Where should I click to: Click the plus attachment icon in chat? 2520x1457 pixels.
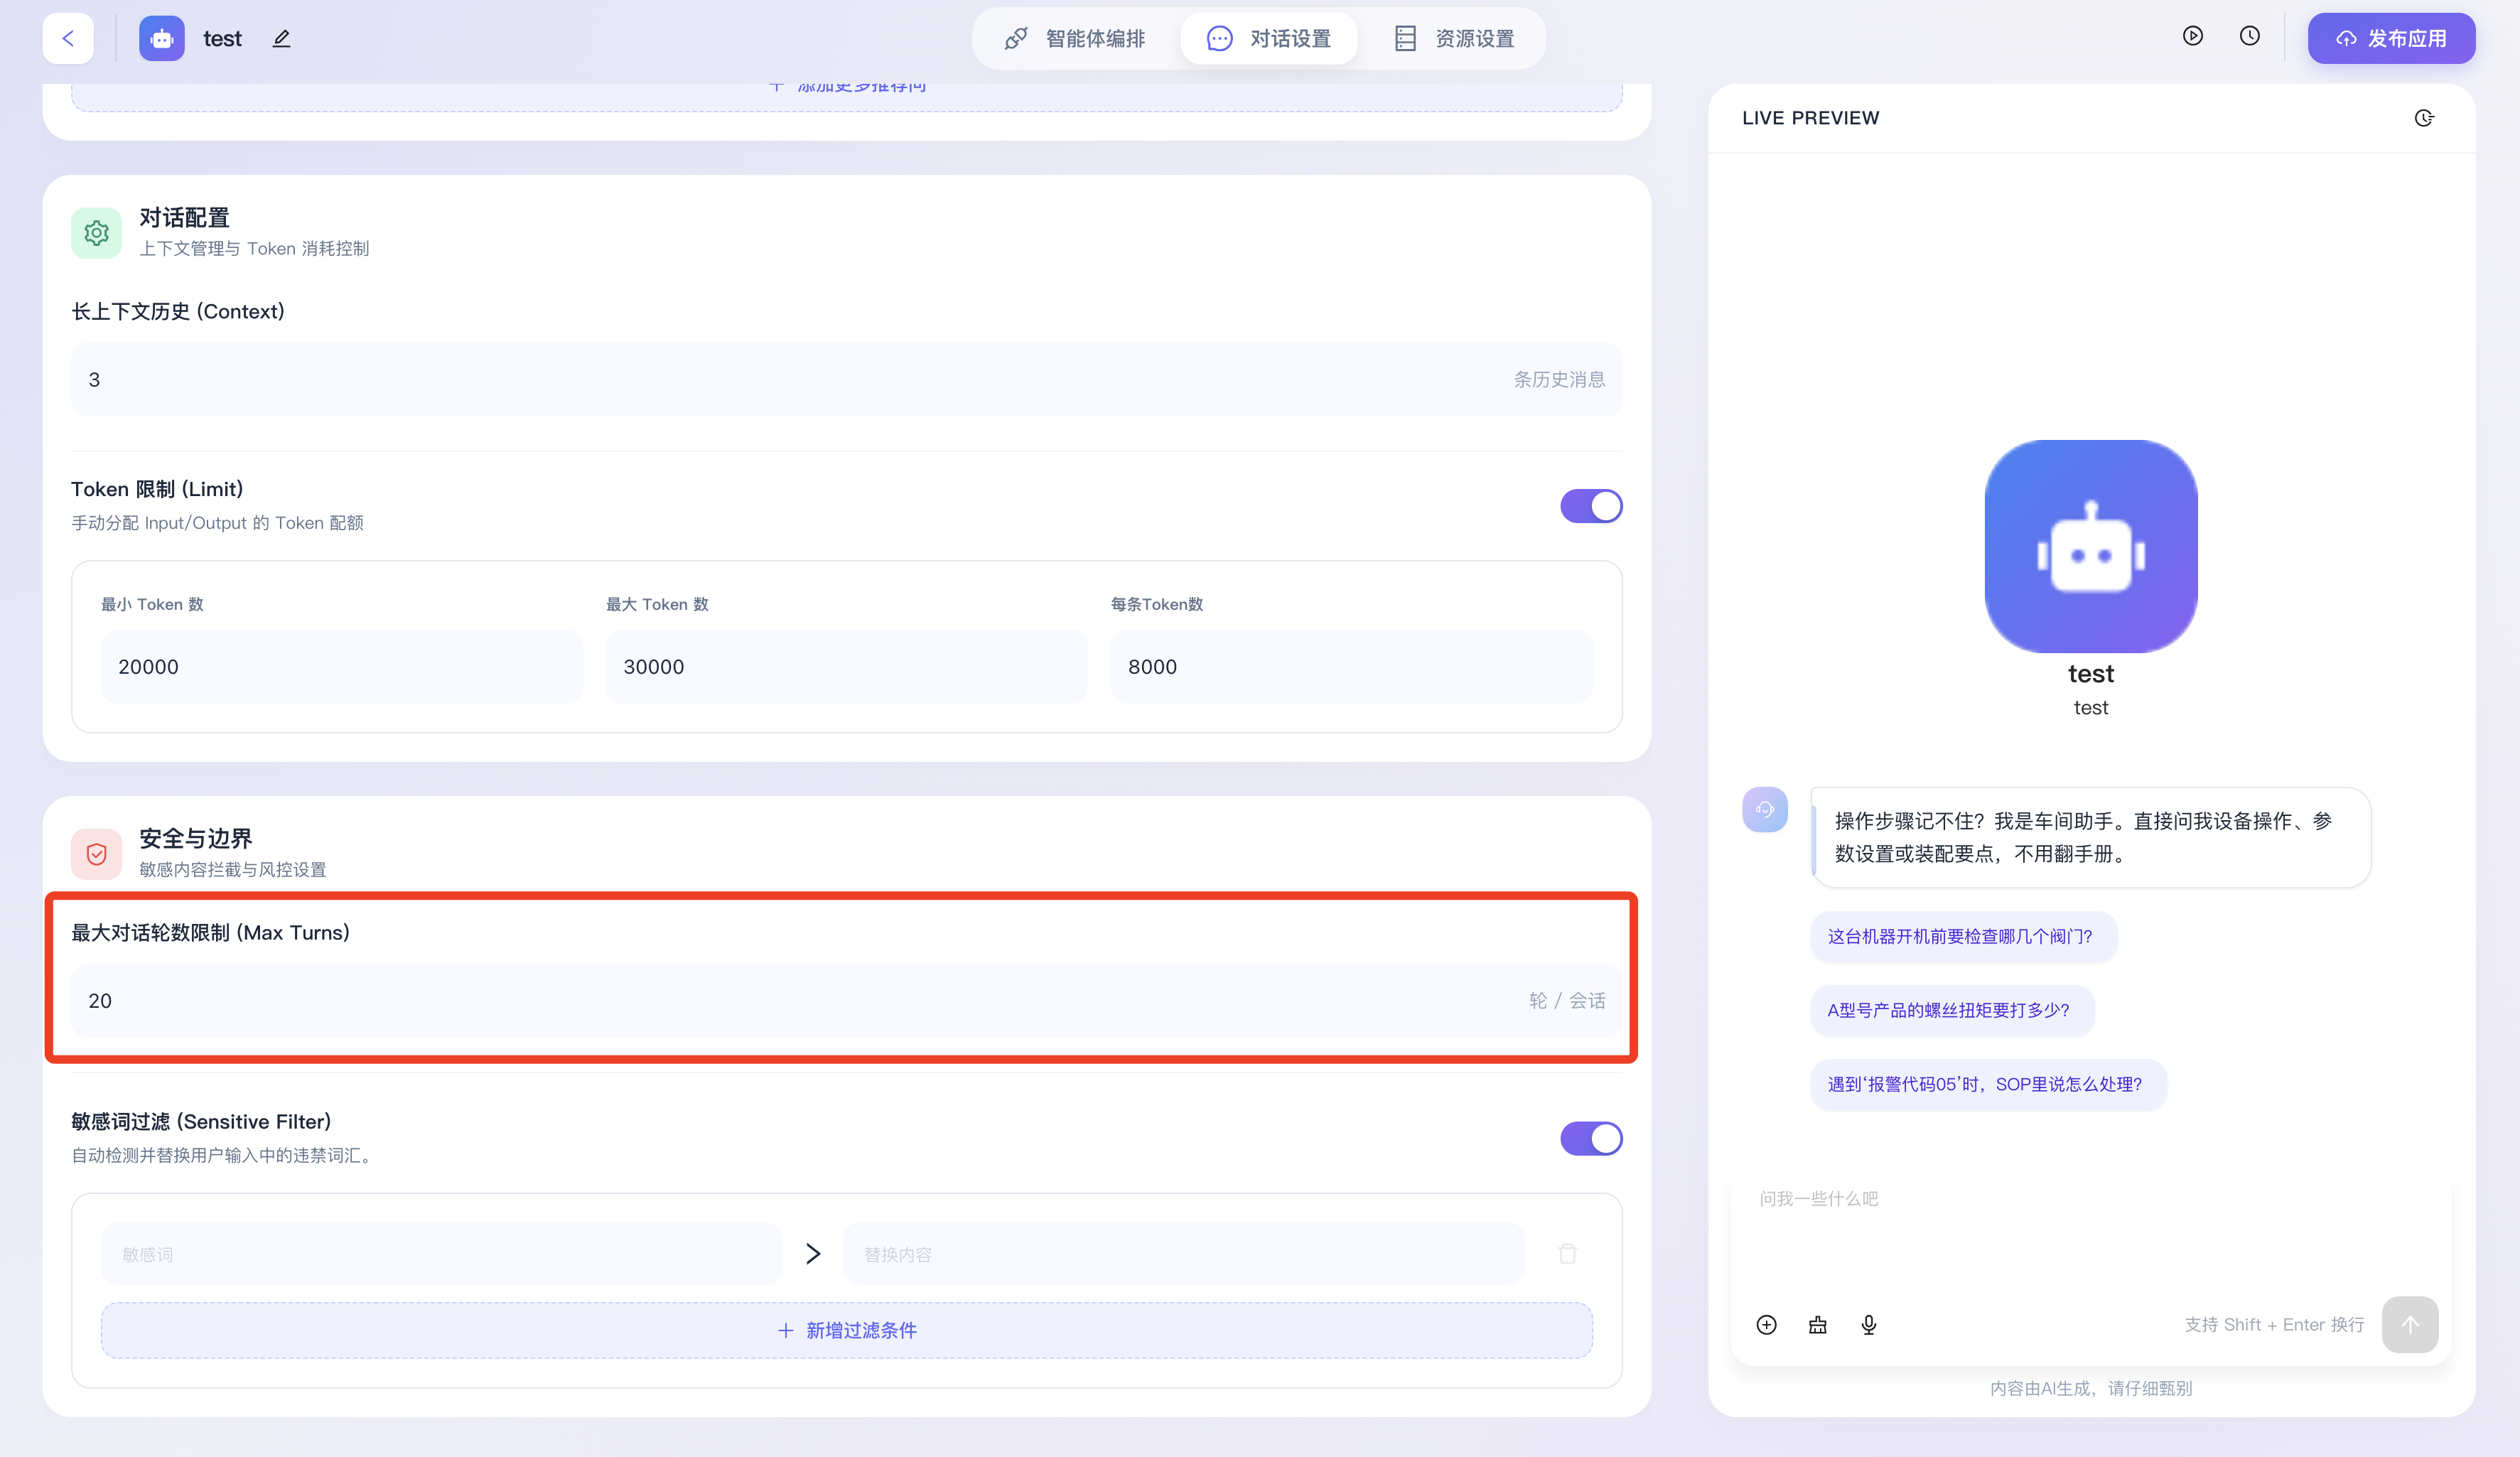(x=1766, y=1325)
